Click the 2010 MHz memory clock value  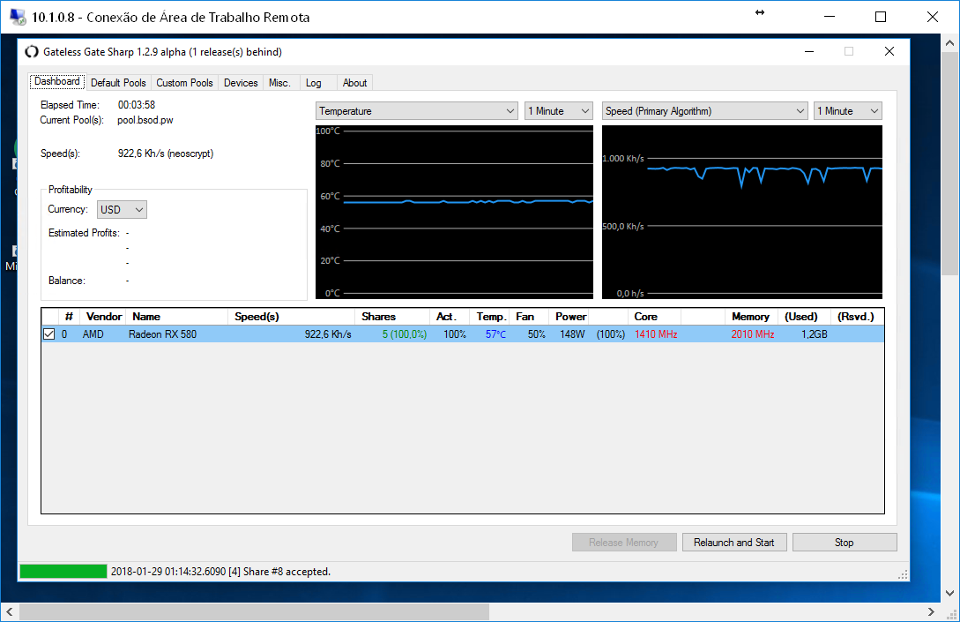pos(753,334)
